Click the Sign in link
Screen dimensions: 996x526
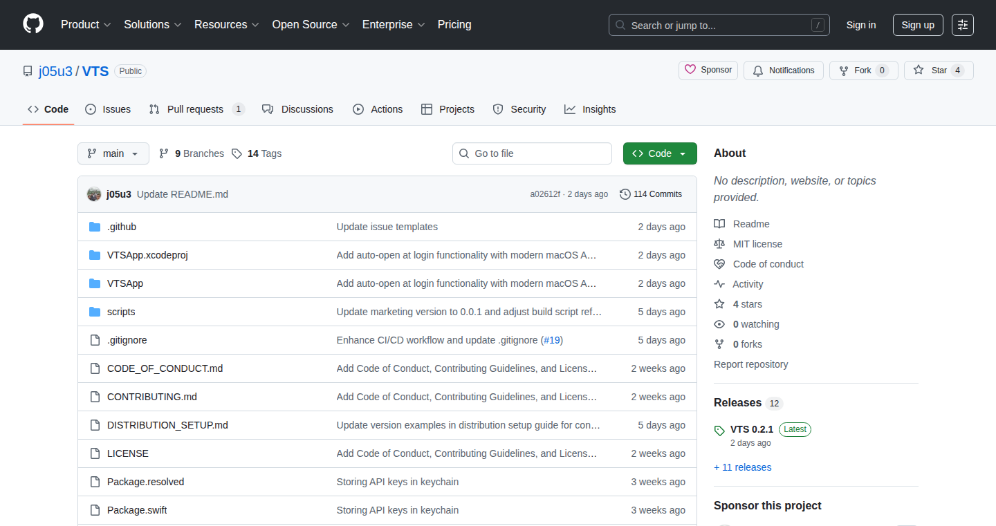[861, 25]
